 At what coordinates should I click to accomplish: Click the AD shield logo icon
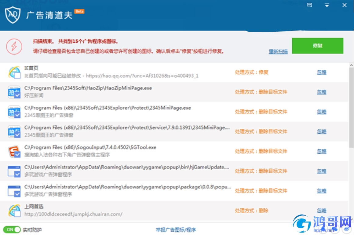[13, 15]
